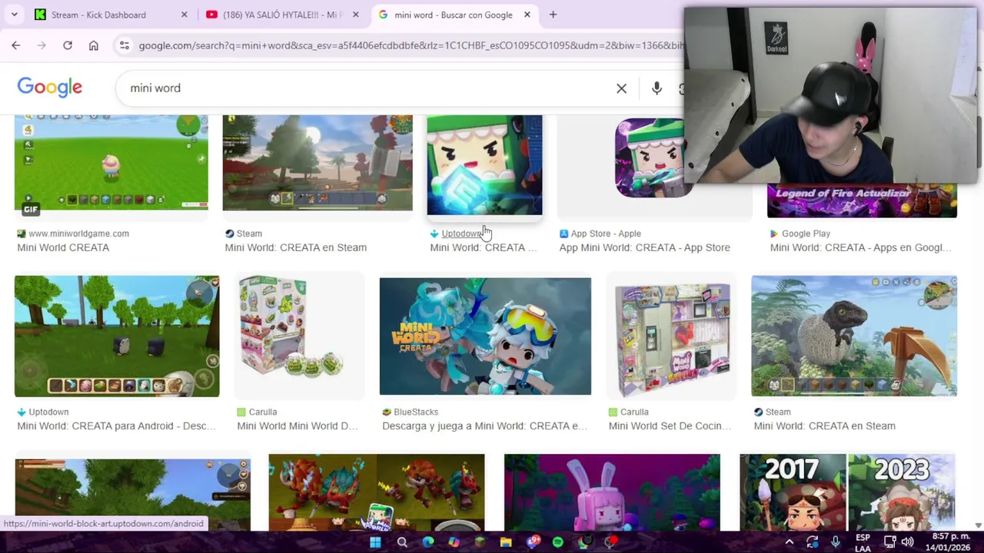This screenshot has height=553, width=984.
Task: Click the address bar URL field
Action: pyautogui.click(x=411, y=45)
